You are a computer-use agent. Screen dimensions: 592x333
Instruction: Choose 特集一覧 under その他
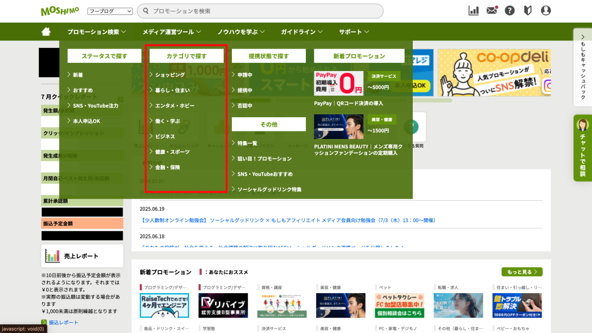click(x=247, y=143)
